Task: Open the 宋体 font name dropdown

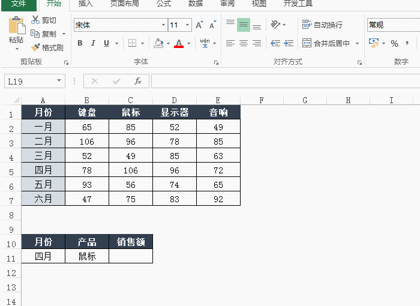Action: point(163,25)
